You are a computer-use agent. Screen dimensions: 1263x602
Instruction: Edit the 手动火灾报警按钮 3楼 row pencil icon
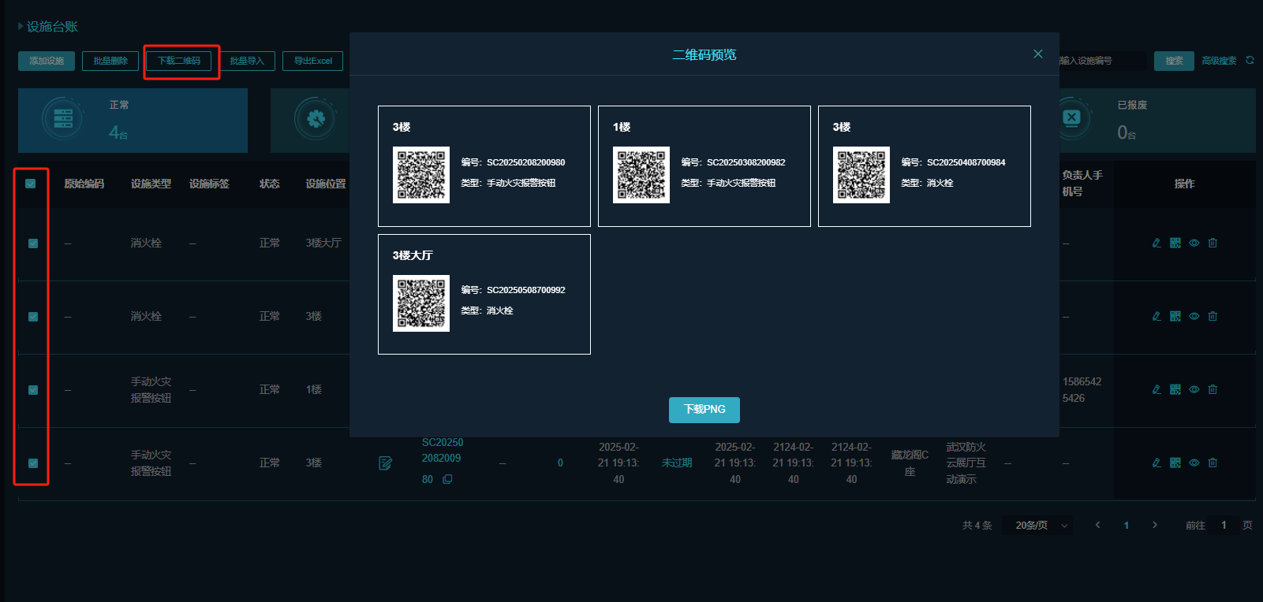[1157, 463]
